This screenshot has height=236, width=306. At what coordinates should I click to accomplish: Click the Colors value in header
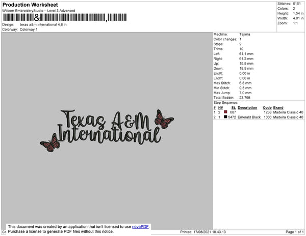294,9
